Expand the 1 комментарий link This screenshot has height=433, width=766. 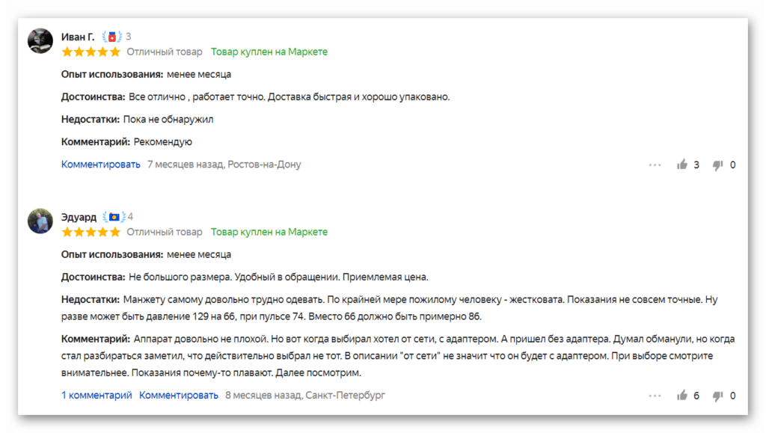[96, 395]
